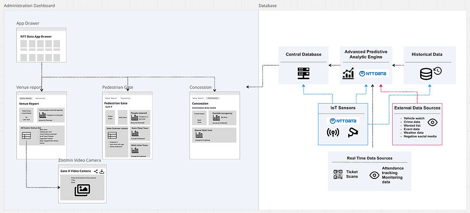This screenshot has width=470, height=213.
Task: Click the "Crime data" list item
Action: (x=412, y=122)
